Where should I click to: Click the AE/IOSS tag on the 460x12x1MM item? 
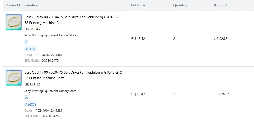click(x=31, y=49)
